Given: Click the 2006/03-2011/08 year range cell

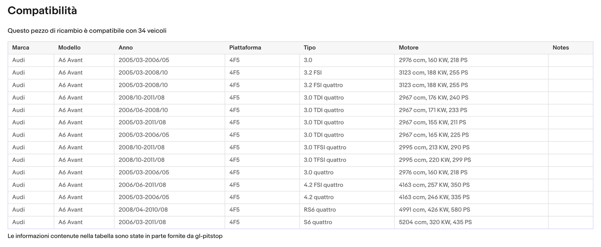Looking at the screenshot, I should click(142, 222).
